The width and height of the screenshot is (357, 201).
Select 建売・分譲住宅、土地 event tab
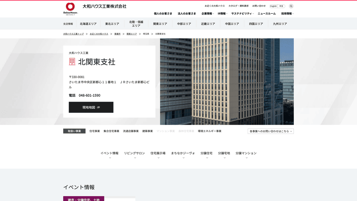pyautogui.click(x=84, y=199)
